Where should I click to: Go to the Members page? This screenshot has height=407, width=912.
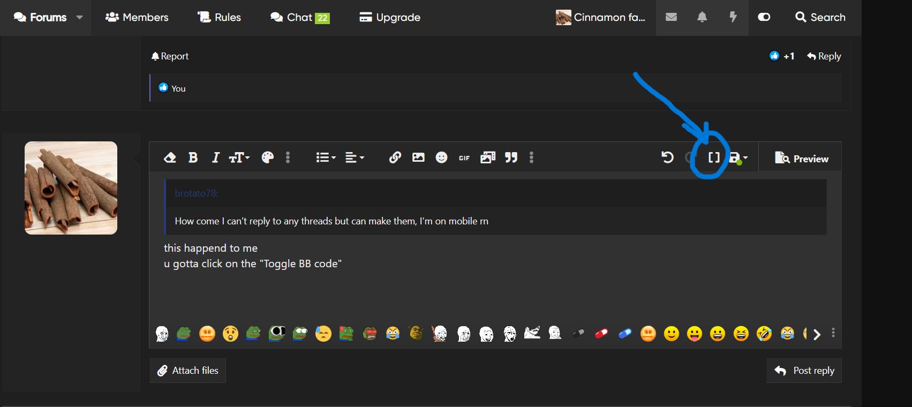[137, 17]
